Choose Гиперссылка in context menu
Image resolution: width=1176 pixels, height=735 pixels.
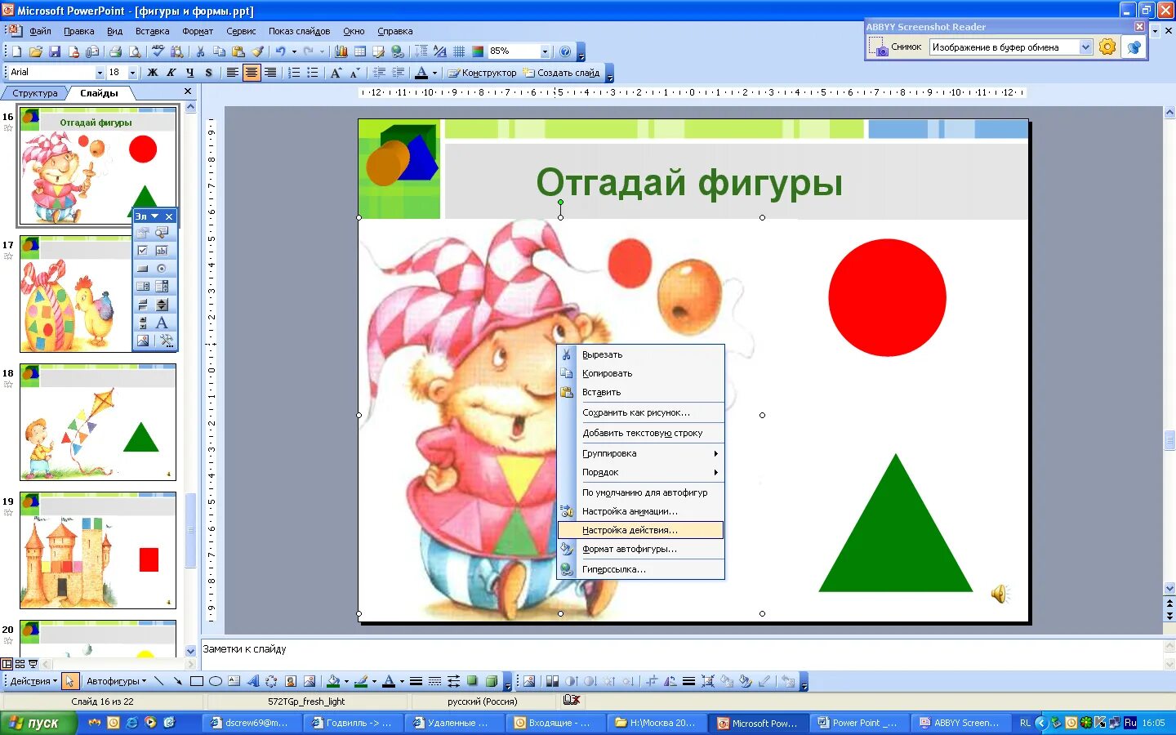pos(640,569)
